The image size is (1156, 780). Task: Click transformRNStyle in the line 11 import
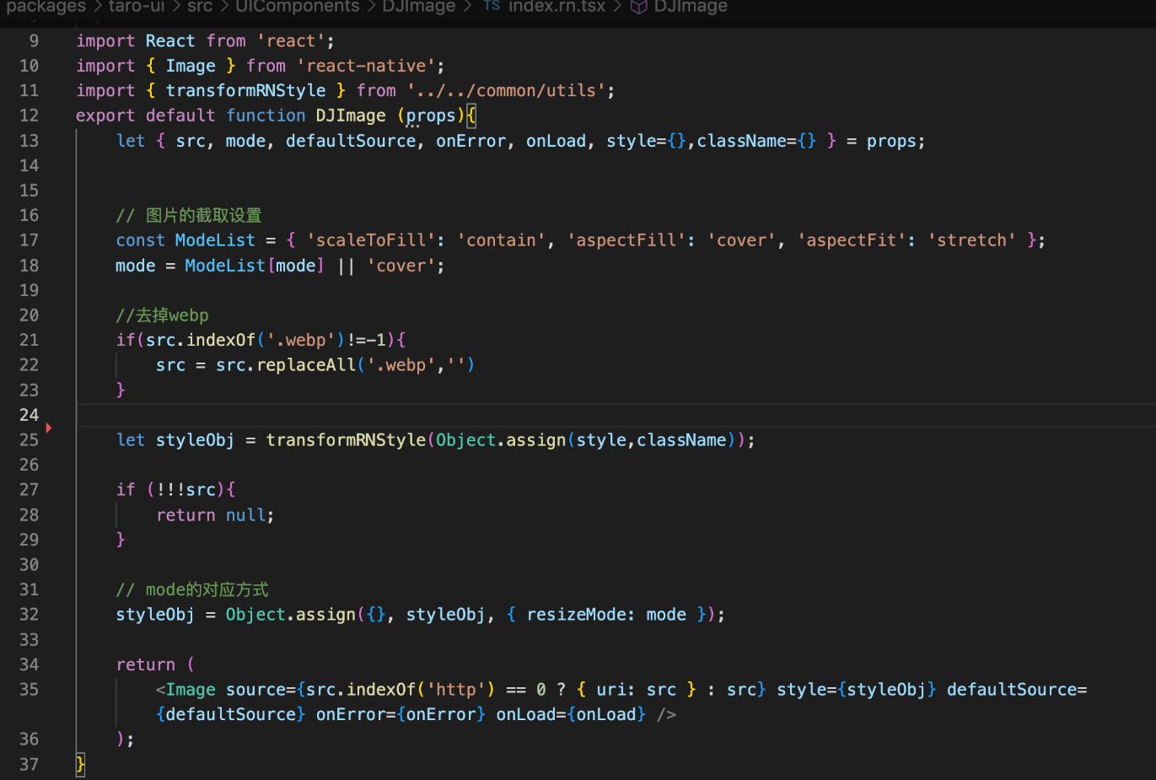[x=245, y=90]
